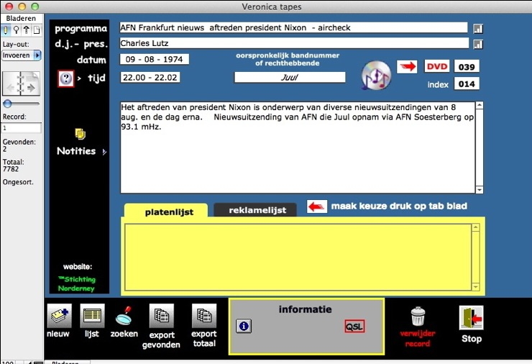Switch to the reklamelijst tab
This screenshot has width=532, height=364.
click(x=257, y=210)
